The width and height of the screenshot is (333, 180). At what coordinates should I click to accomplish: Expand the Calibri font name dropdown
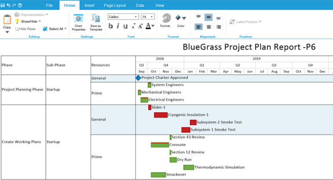[136, 17]
